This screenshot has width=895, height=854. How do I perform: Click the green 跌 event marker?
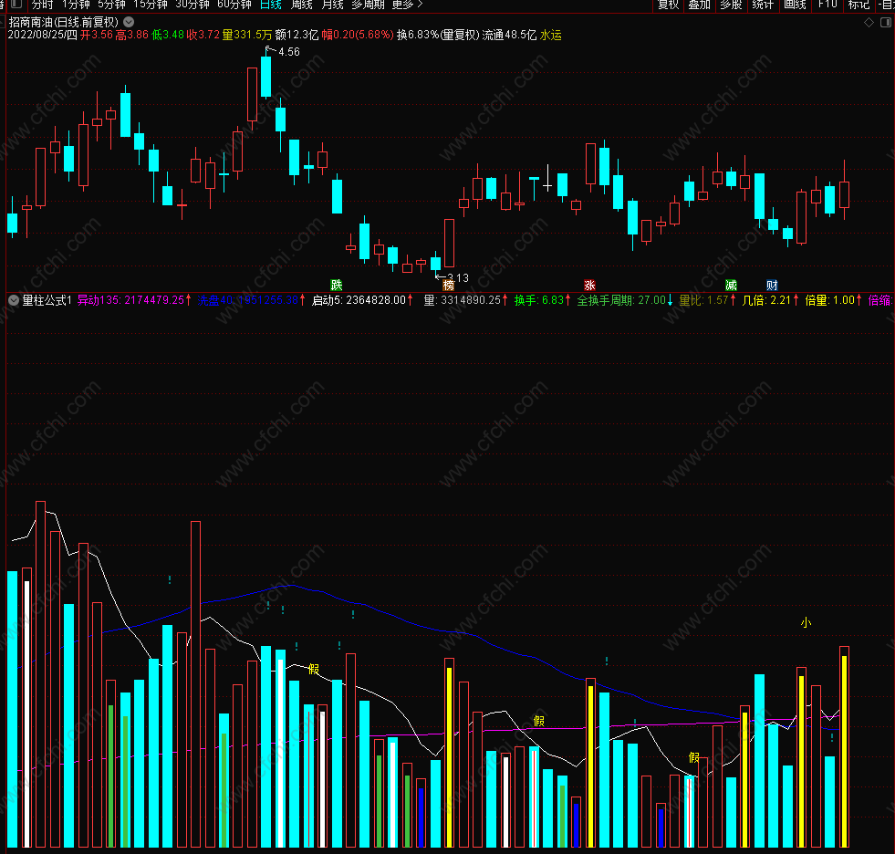[337, 285]
